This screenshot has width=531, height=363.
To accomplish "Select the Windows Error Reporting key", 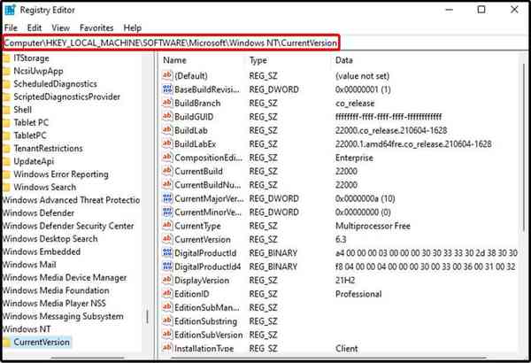I will click(61, 174).
